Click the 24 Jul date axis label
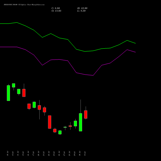This screenshot has height=161, width=161. 59,153
